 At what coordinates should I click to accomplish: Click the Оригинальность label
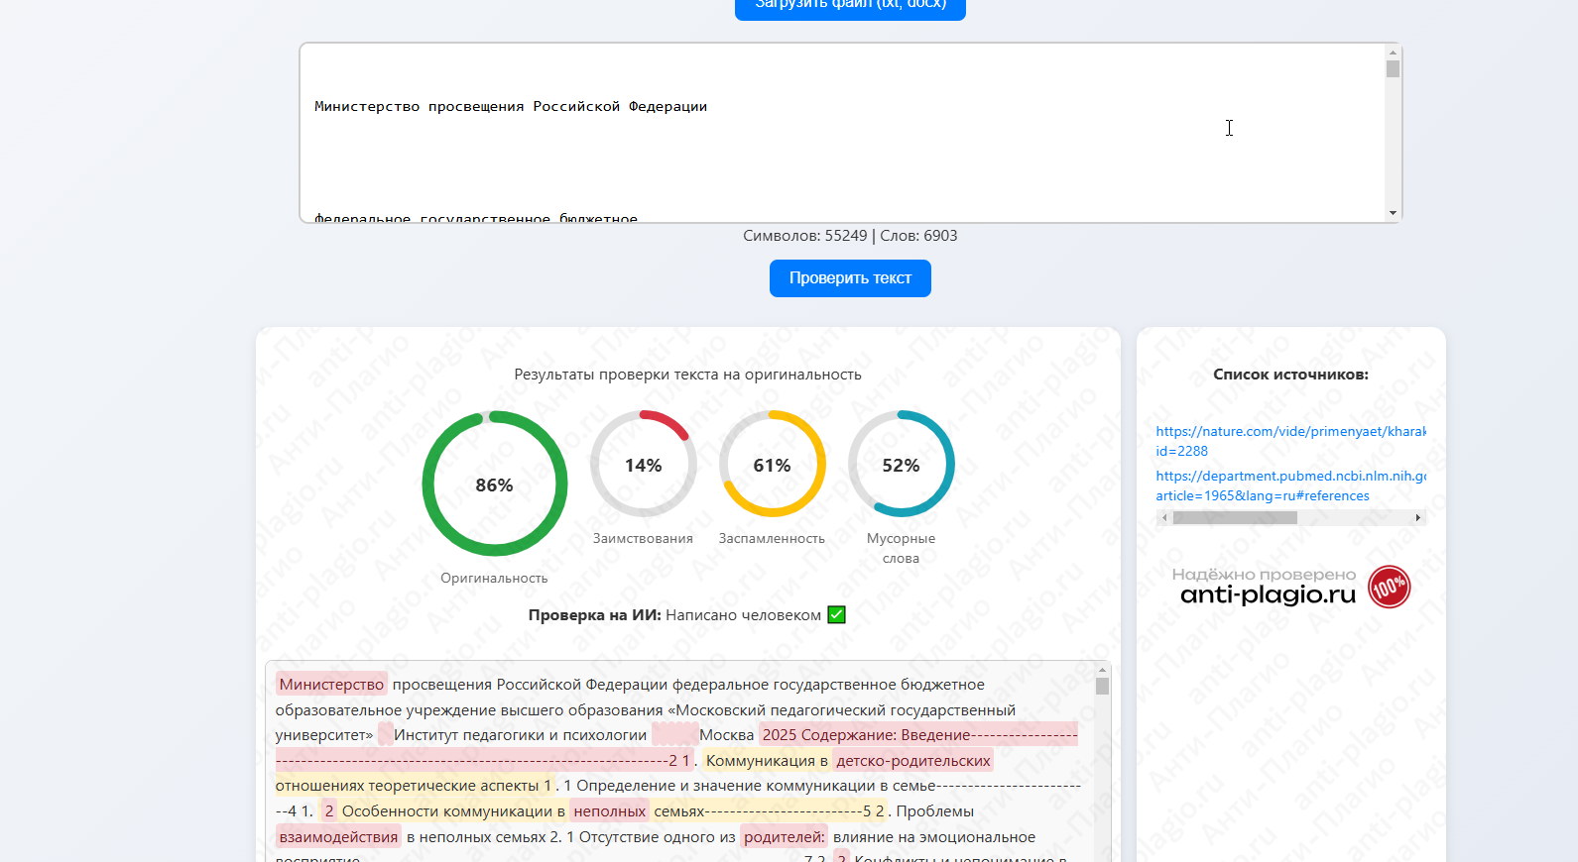pos(494,578)
